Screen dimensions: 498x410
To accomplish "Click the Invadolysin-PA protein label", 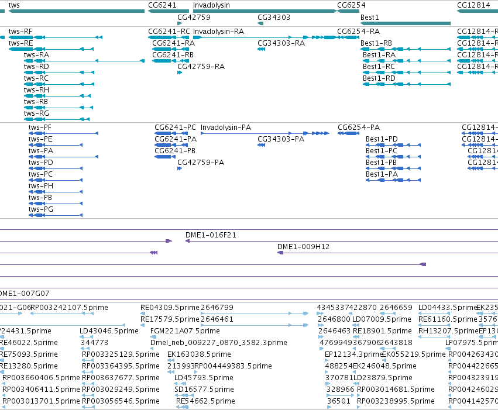I will (x=226, y=128).
